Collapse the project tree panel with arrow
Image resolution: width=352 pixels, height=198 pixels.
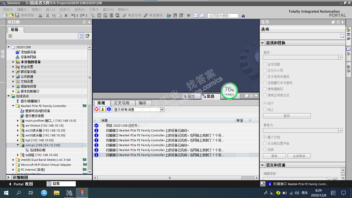(x=89, y=22)
